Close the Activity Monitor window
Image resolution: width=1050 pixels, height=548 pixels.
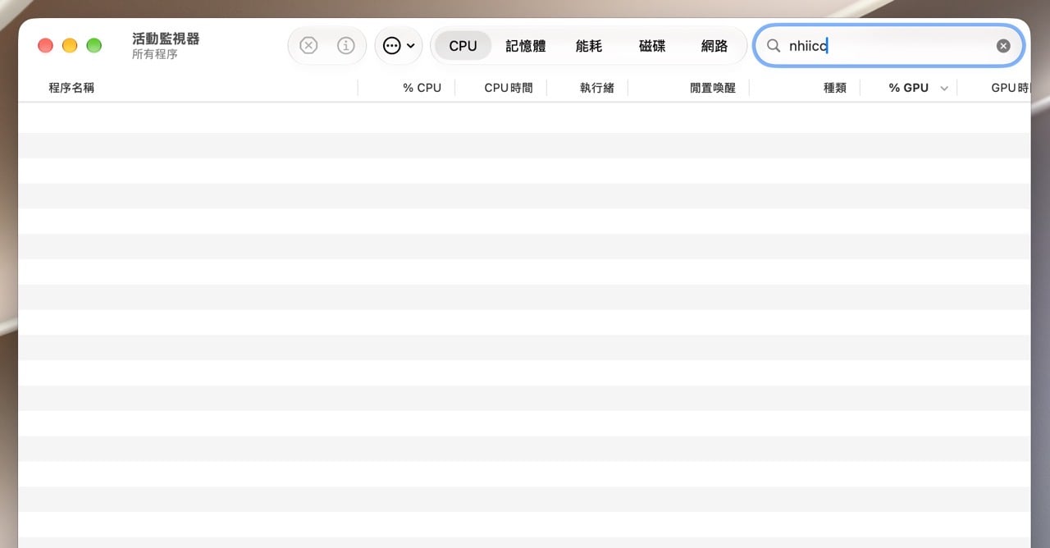coord(45,46)
